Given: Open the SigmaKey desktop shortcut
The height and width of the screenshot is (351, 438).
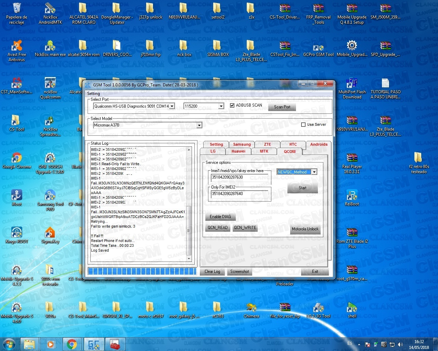Looking at the screenshot, I should [x=50, y=235].
